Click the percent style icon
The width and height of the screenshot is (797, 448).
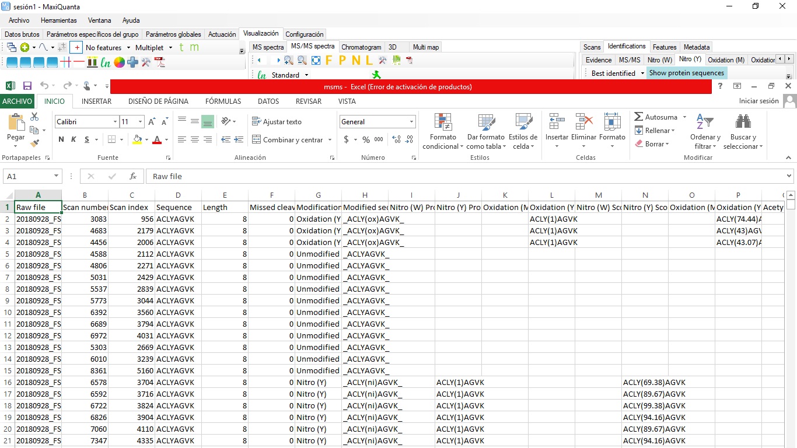point(366,140)
